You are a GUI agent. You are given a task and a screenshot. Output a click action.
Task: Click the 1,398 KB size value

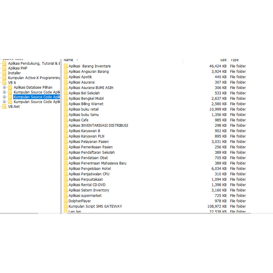point(219,185)
